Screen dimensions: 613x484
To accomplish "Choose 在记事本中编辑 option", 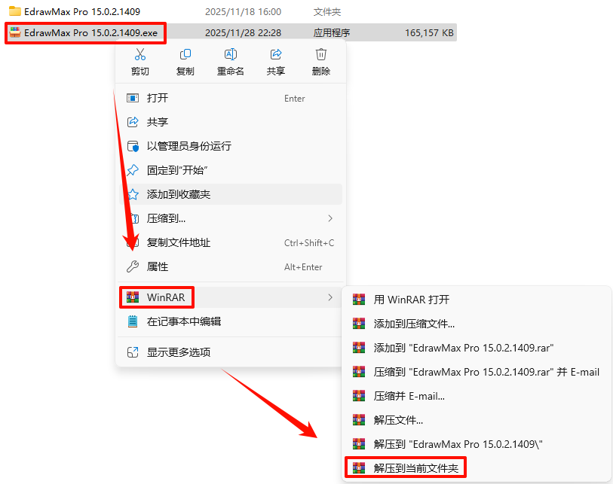I will tap(231, 321).
